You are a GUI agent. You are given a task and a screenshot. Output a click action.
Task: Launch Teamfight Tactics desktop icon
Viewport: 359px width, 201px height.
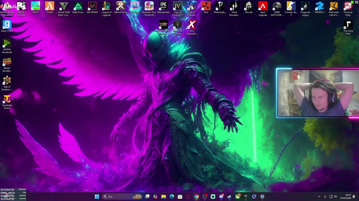pyautogui.click(x=7, y=102)
